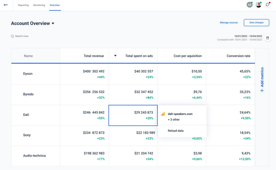The height and width of the screenshot is (170, 276).
Task: Select the Sony row name
Action: point(27,135)
